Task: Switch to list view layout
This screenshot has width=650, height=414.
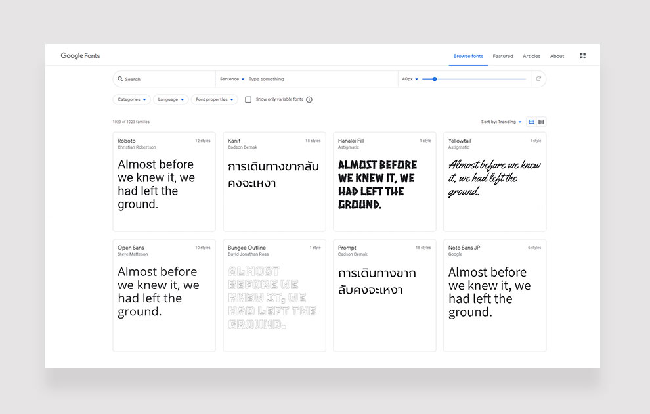Action: point(541,122)
